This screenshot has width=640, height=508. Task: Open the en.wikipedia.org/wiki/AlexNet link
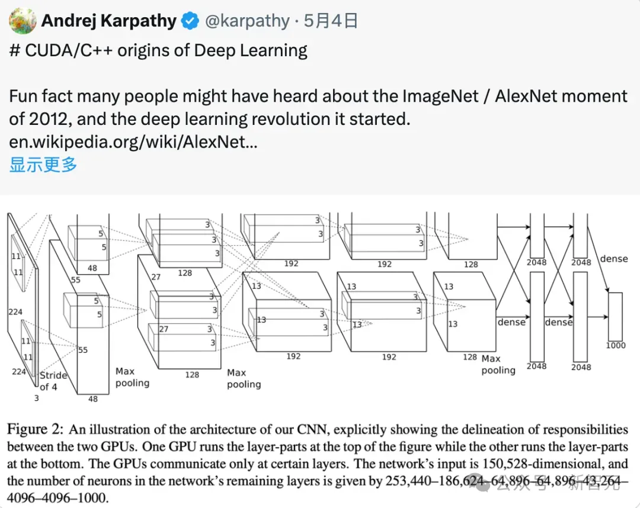(x=133, y=142)
